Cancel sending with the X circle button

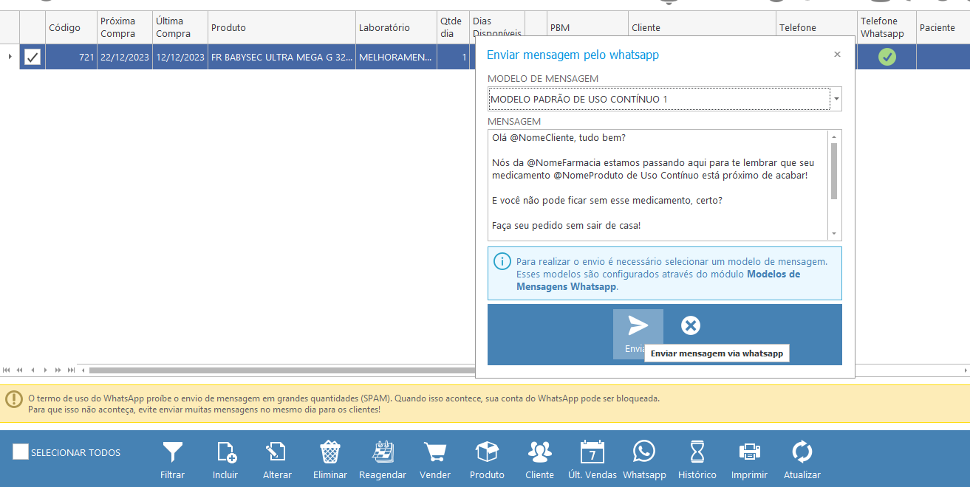click(690, 326)
